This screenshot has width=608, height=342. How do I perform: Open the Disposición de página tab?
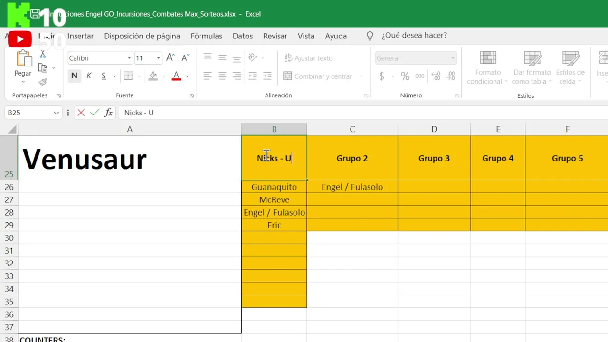coord(142,36)
